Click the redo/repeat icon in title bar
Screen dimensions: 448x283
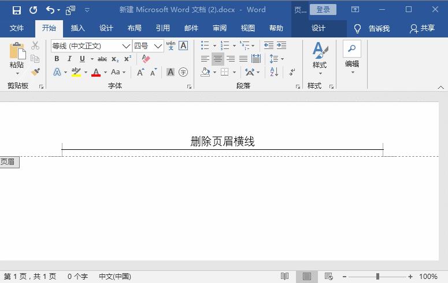coord(34,10)
